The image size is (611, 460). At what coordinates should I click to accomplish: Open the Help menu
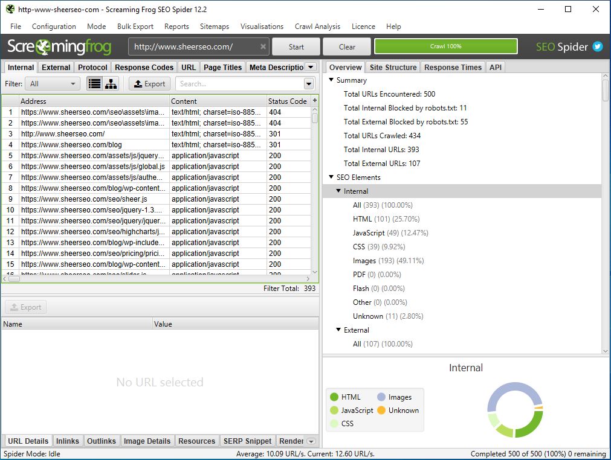(393, 27)
